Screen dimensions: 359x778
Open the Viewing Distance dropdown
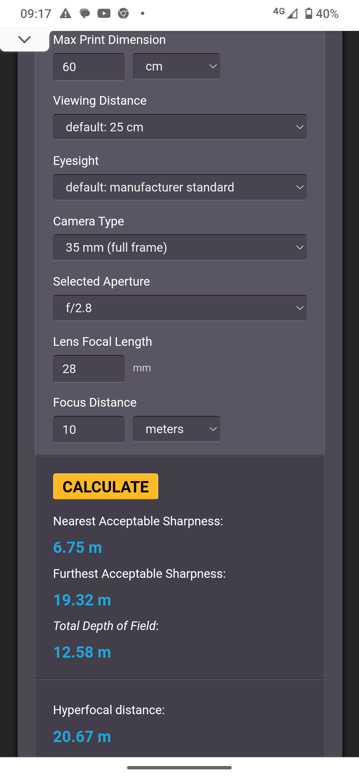[x=180, y=127]
